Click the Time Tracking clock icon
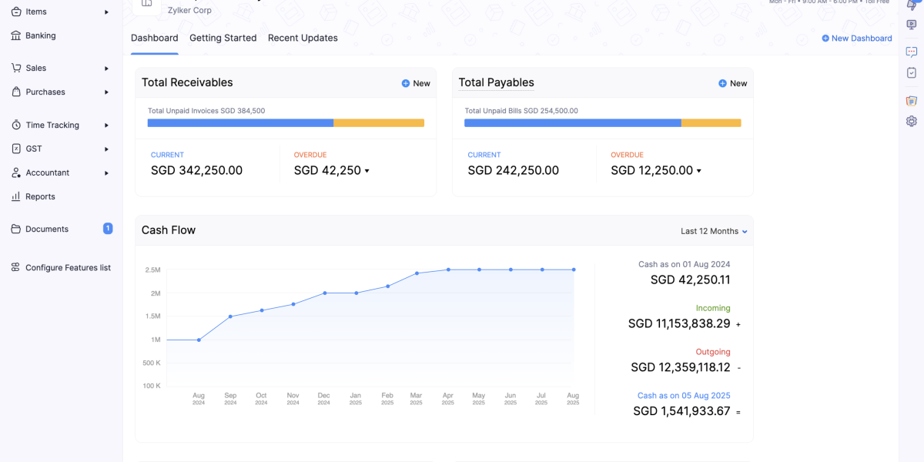The height and width of the screenshot is (462, 924). (x=15, y=125)
